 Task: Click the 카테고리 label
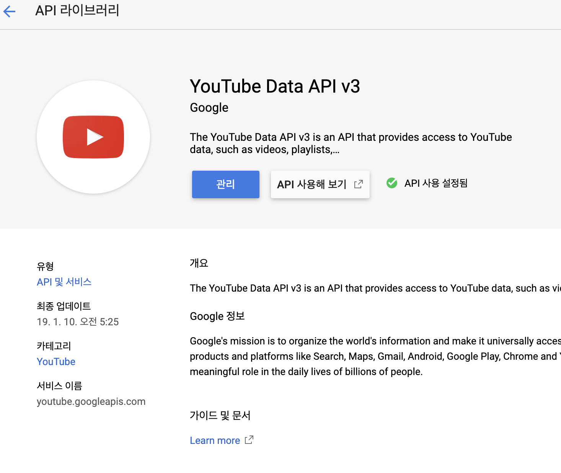click(x=54, y=346)
